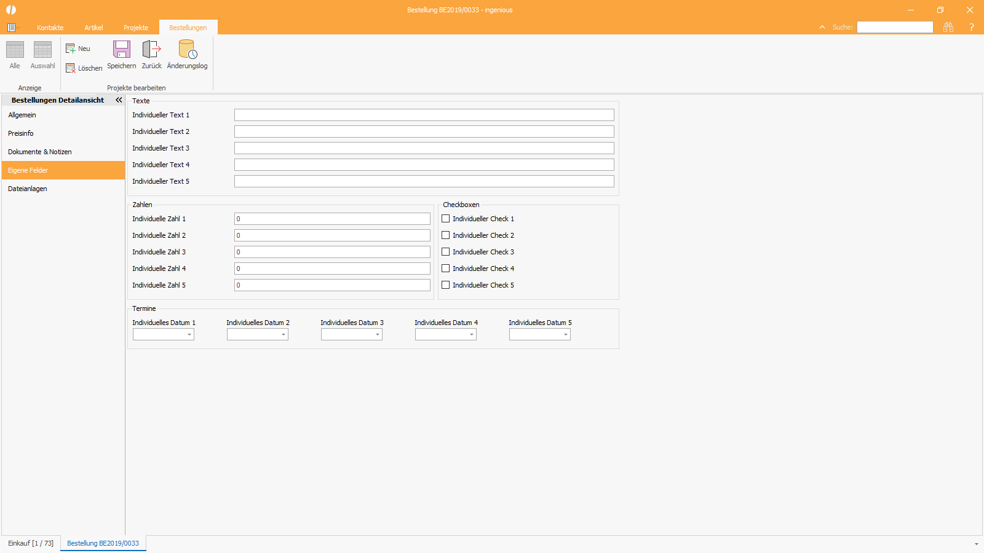
Task: Select Eigene Felder section
Action: (x=63, y=170)
